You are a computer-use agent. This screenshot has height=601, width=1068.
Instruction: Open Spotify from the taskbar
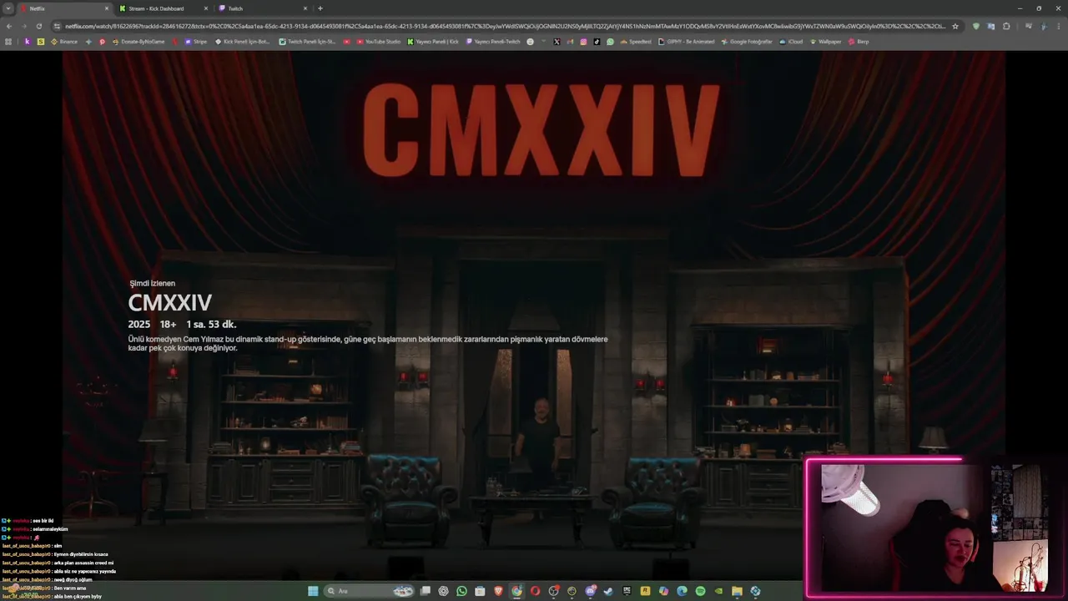pos(700,591)
